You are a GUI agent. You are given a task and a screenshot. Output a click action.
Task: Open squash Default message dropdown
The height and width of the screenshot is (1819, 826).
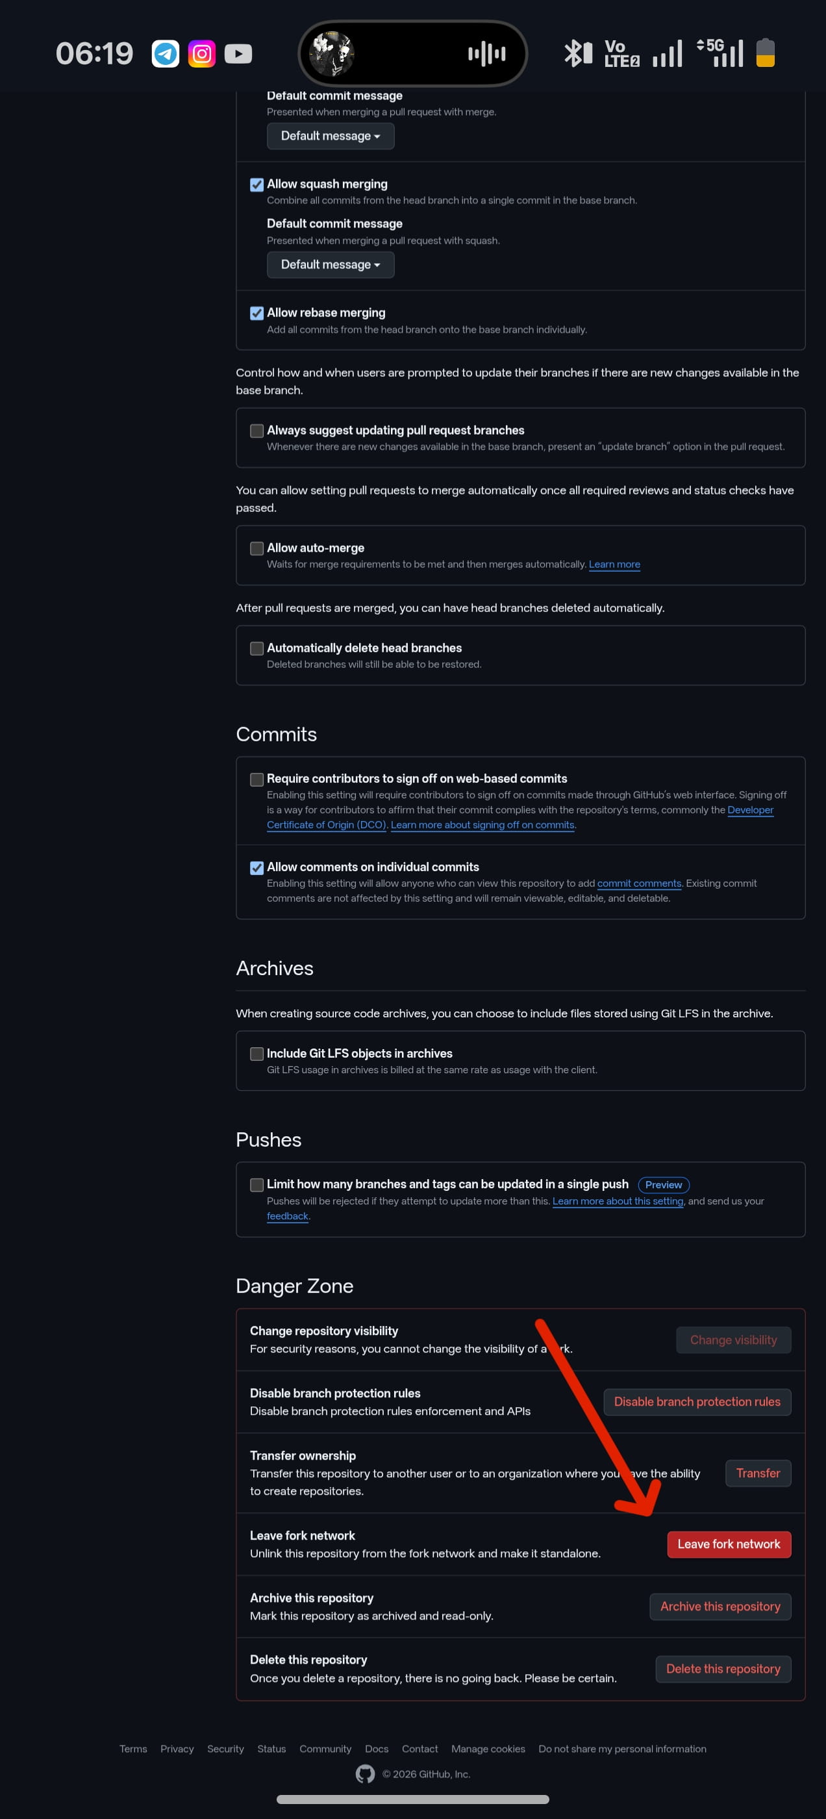(331, 265)
